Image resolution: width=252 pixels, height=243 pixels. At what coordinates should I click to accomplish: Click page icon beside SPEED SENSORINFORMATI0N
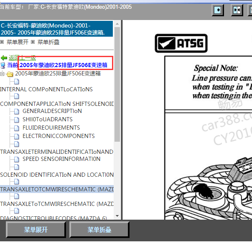point(16,159)
